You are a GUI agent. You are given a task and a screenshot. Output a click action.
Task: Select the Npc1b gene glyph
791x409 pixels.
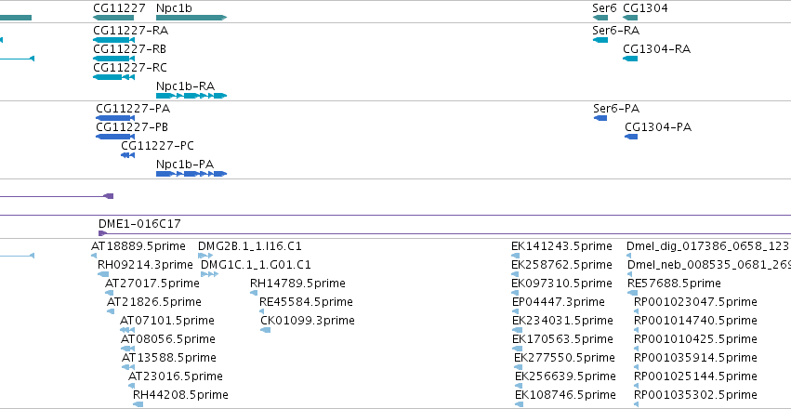pyautogui.click(x=191, y=18)
